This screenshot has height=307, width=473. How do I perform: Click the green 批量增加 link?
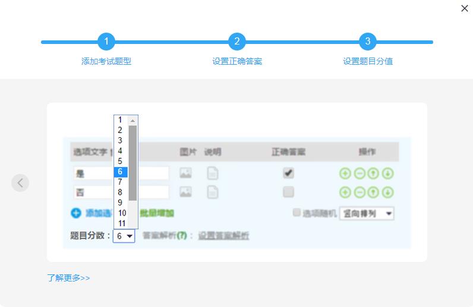157,213
